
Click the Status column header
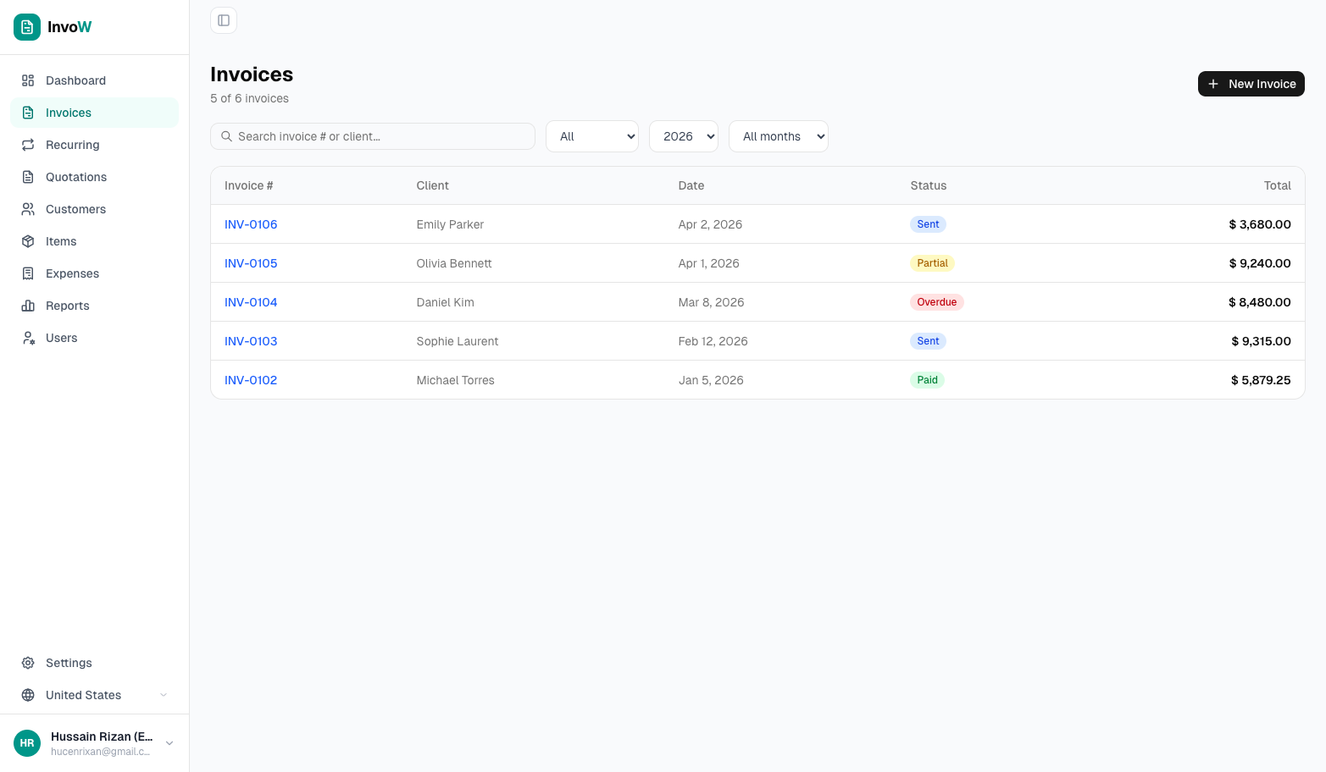tap(929, 185)
